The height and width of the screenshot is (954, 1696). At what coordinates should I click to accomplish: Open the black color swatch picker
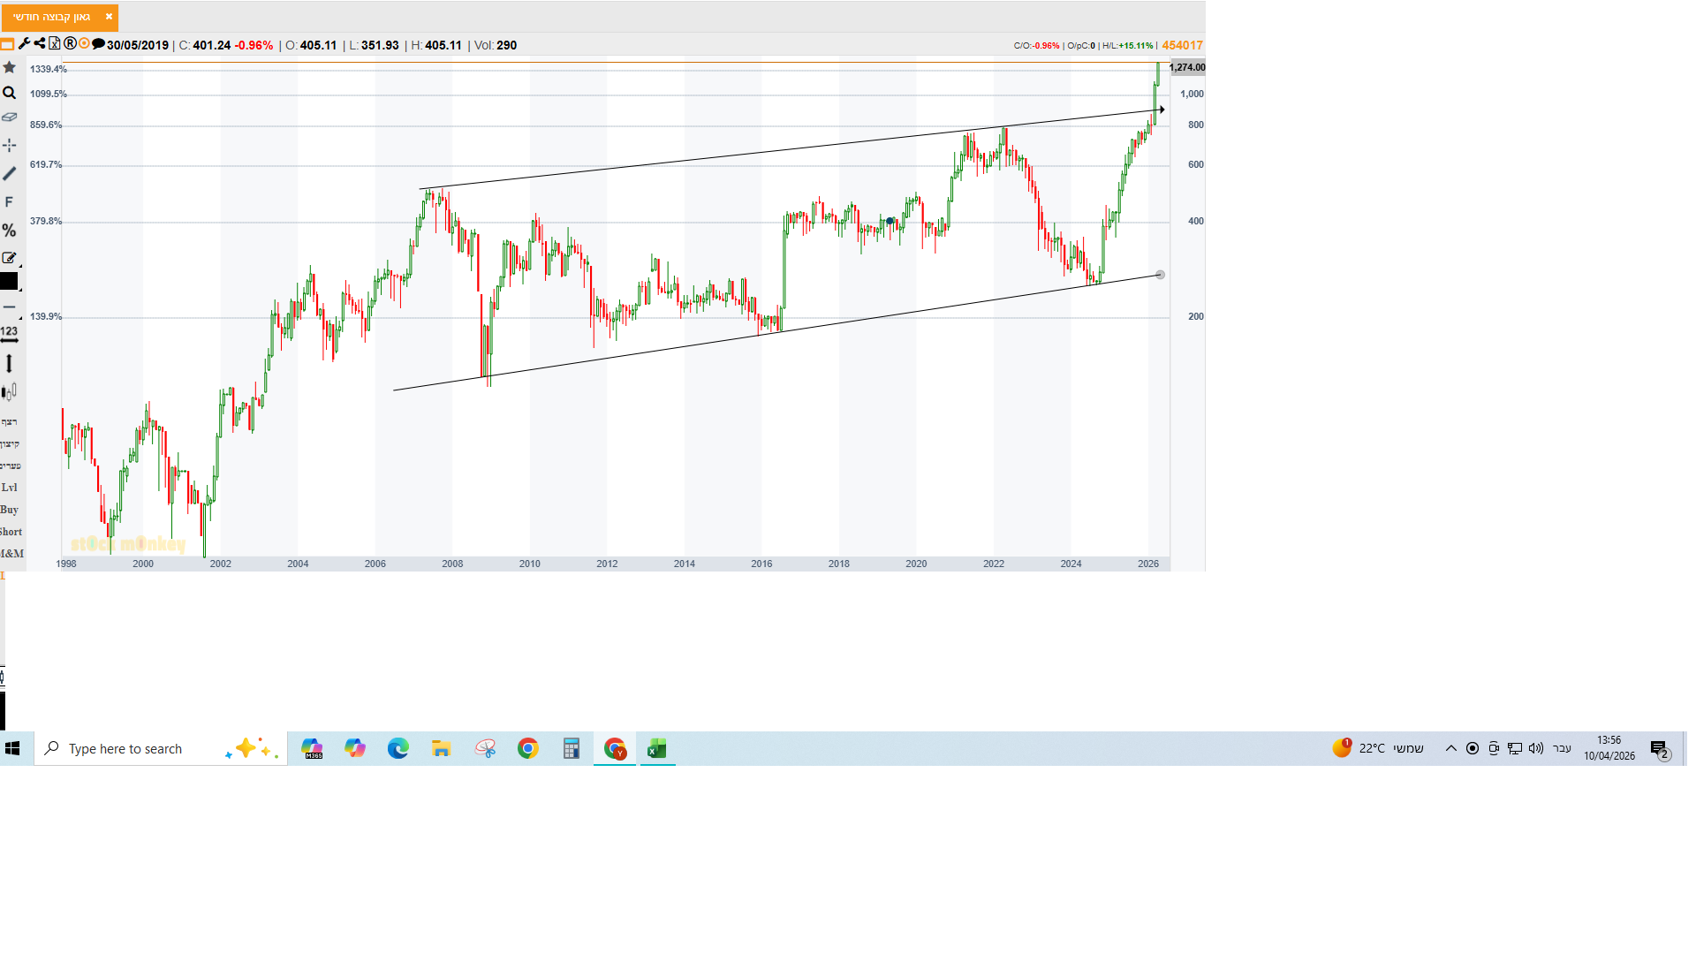click(x=9, y=282)
